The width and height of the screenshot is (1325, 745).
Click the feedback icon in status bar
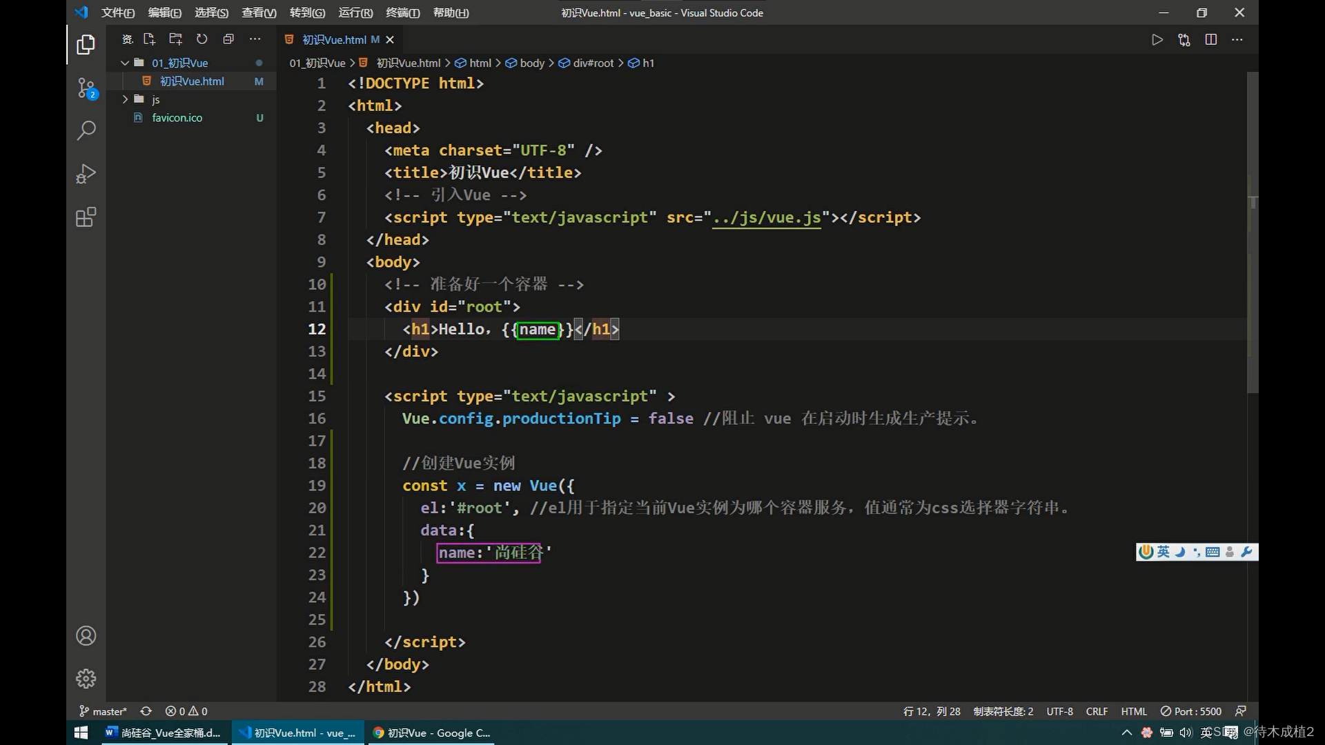(x=1241, y=711)
